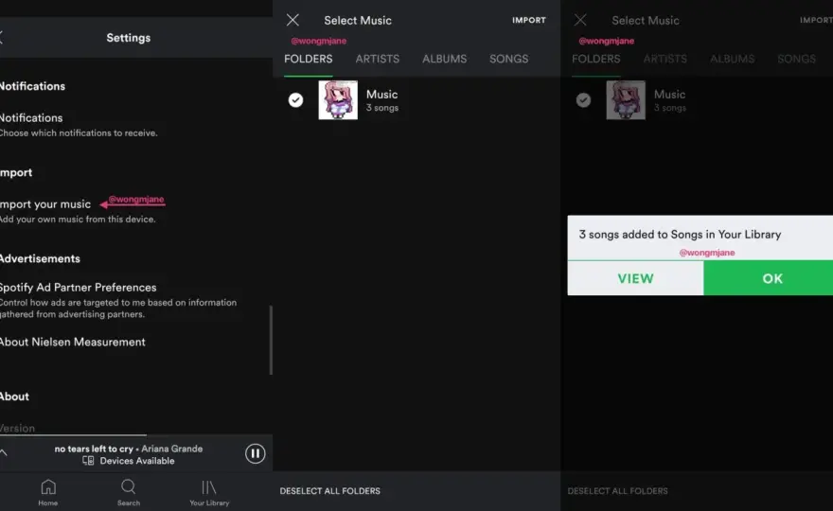Switch to the SONGS tab in middle screen
This screenshot has width=833, height=511.
tap(509, 59)
